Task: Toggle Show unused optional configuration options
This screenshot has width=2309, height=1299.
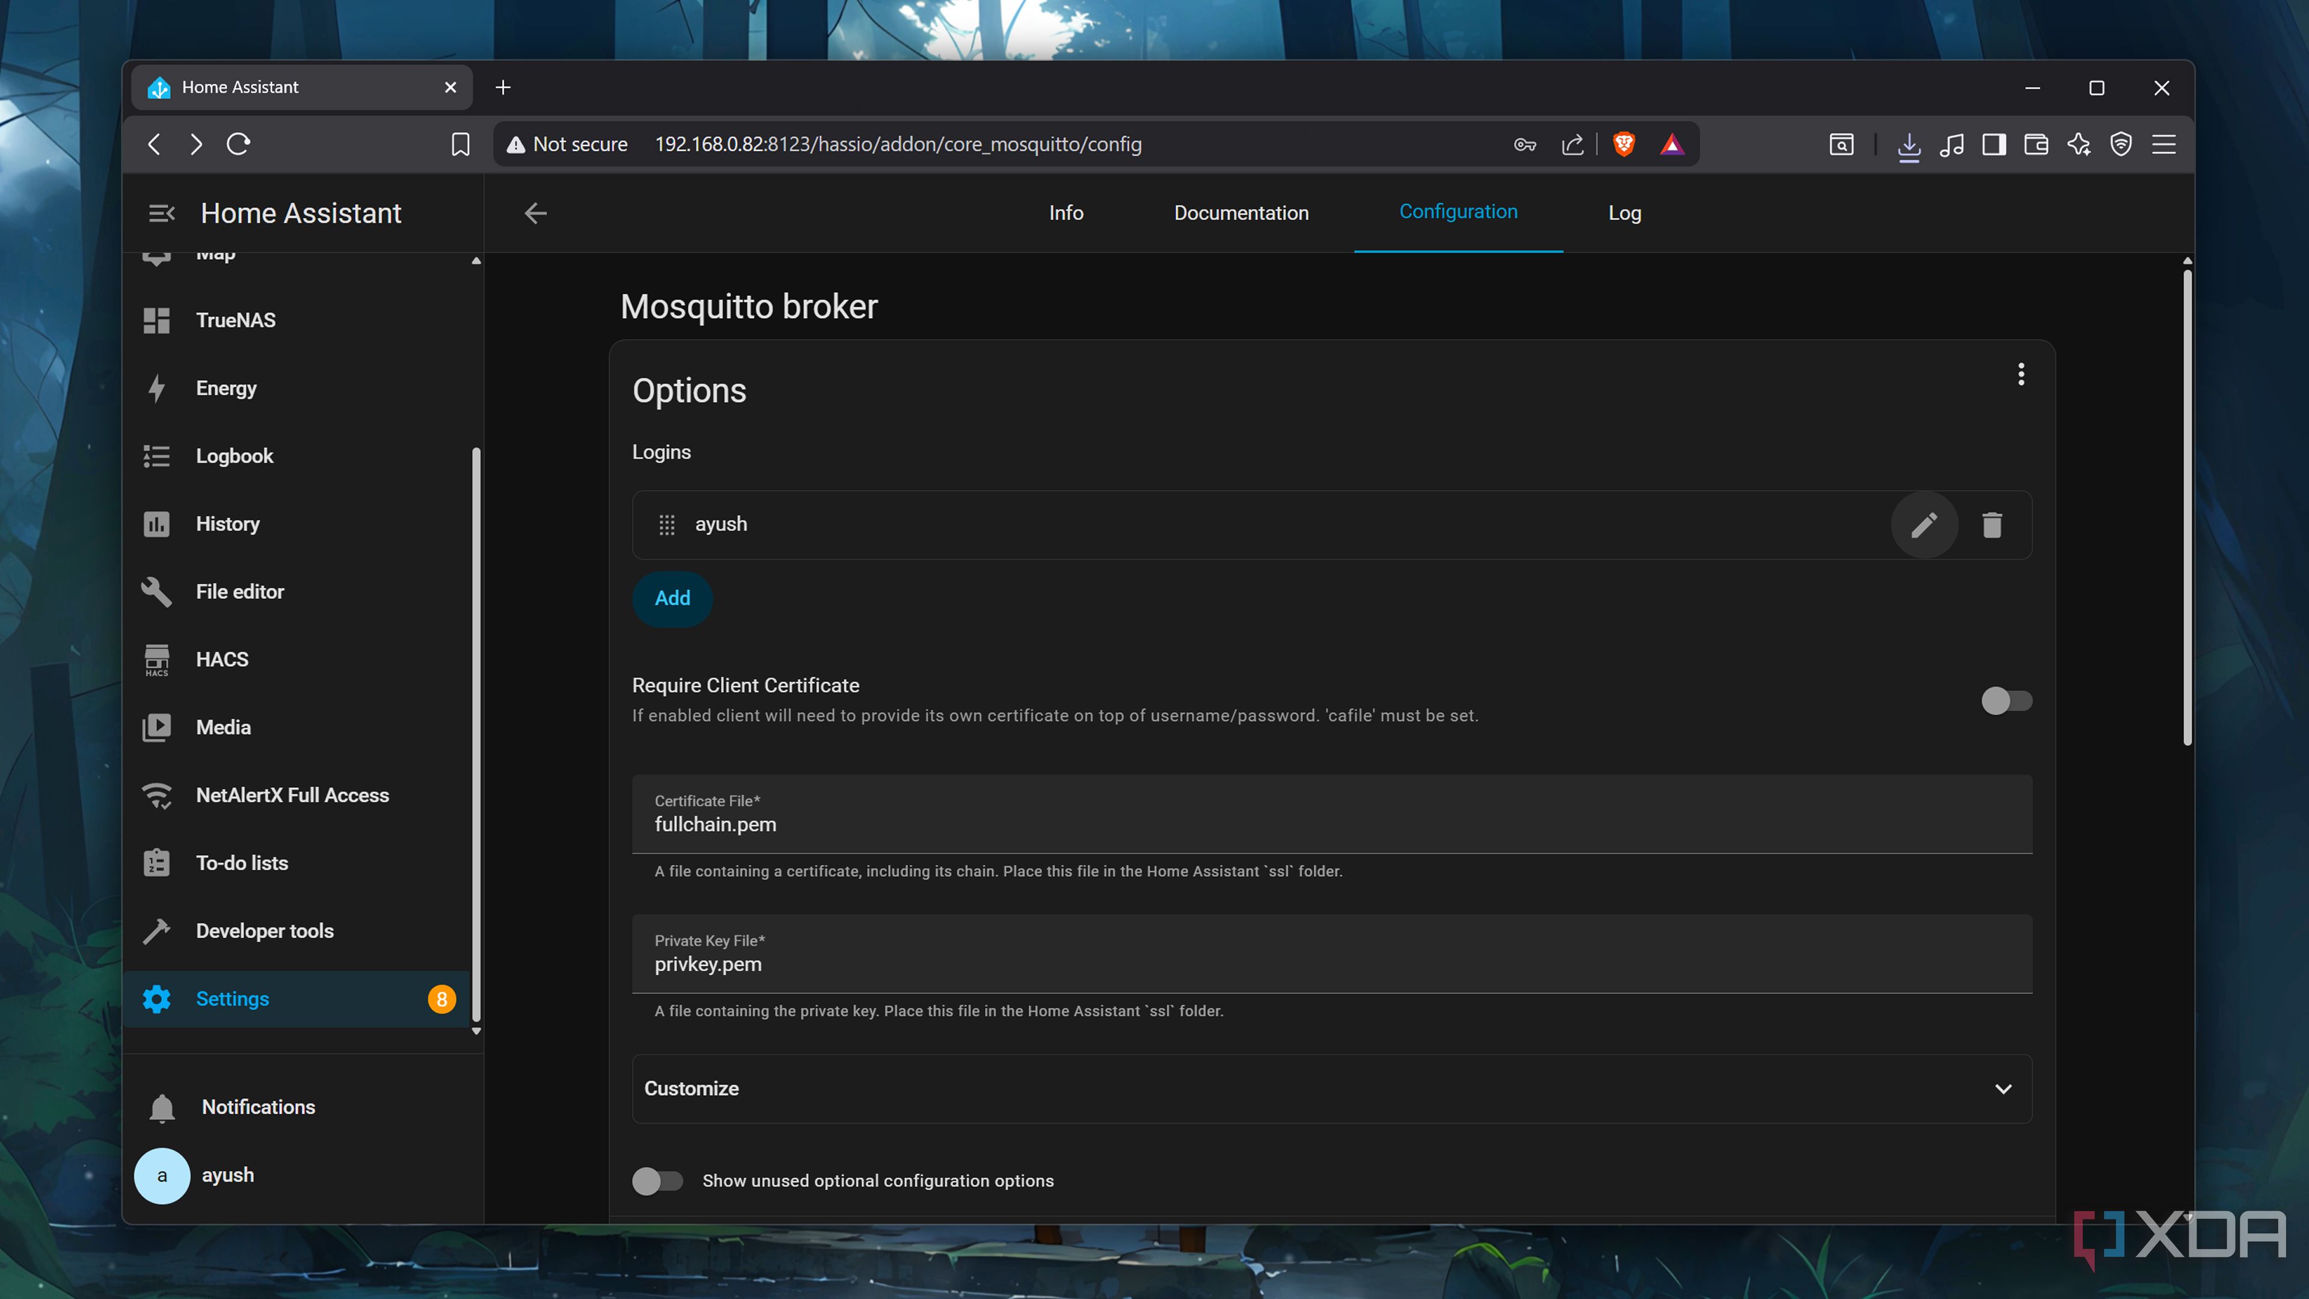Action: coord(658,1181)
